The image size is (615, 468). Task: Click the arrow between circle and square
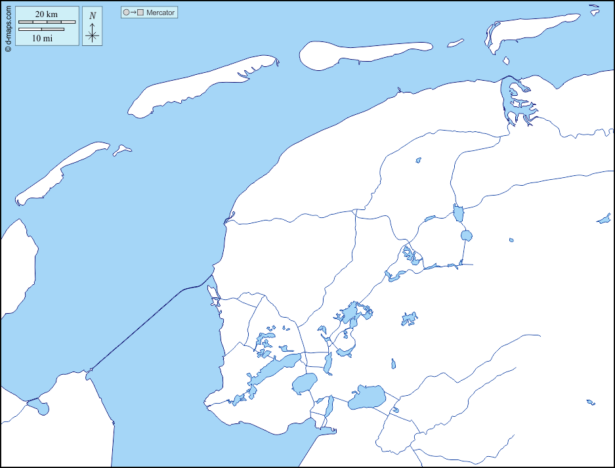click(x=133, y=12)
